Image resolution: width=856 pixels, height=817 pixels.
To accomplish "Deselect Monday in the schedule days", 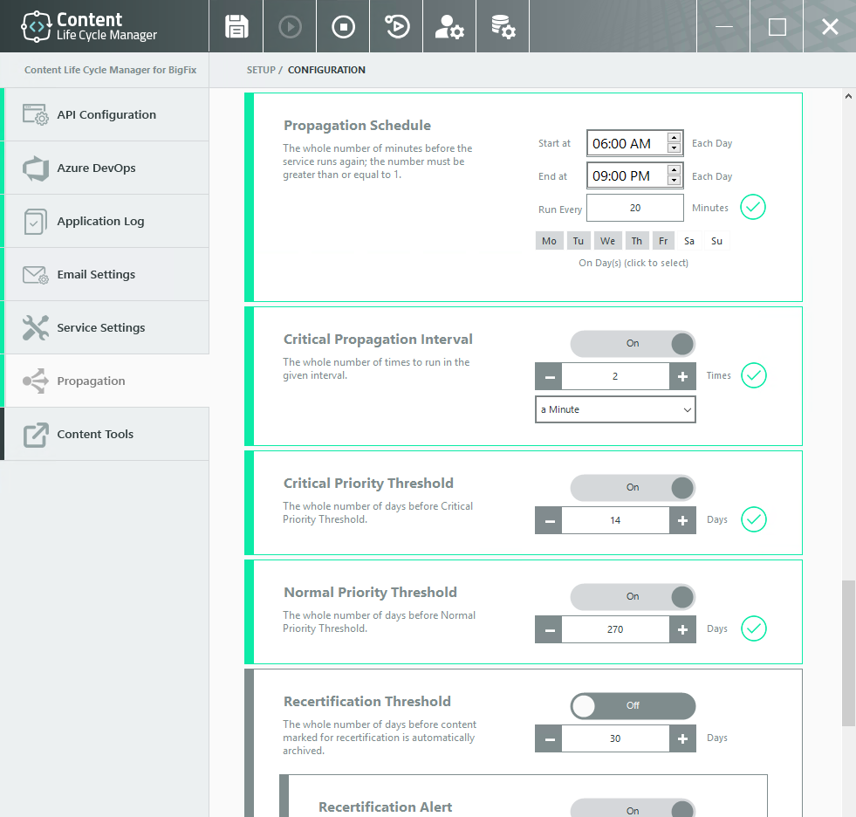I will (x=549, y=241).
